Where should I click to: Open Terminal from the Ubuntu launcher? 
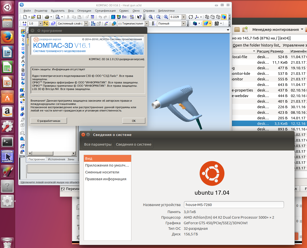click(x=7, y=142)
